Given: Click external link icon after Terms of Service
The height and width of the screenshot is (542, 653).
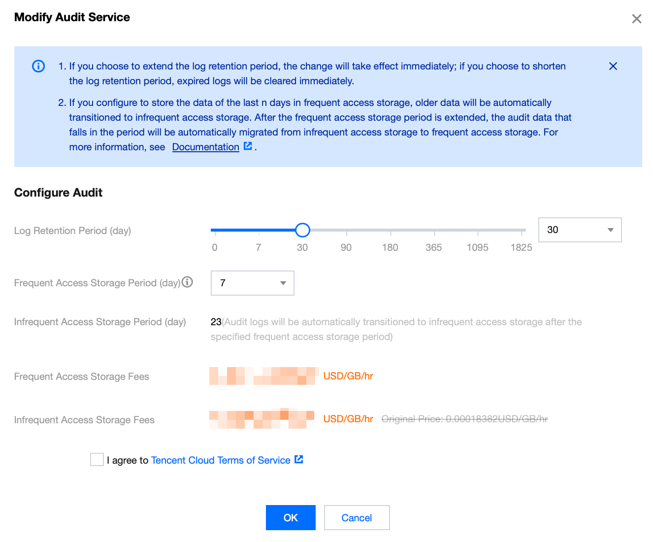Looking at the screenshot, I should pyautogui.click(x=298, y=459).
